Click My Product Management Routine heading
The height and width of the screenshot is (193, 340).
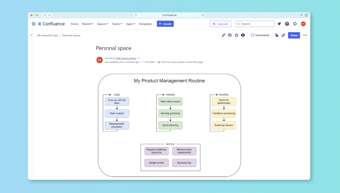tap(169, 81)
